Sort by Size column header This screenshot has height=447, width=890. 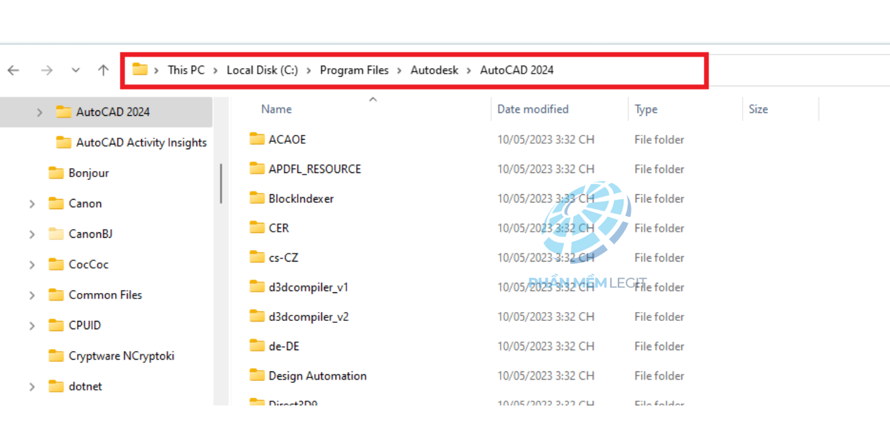(758, 109)
